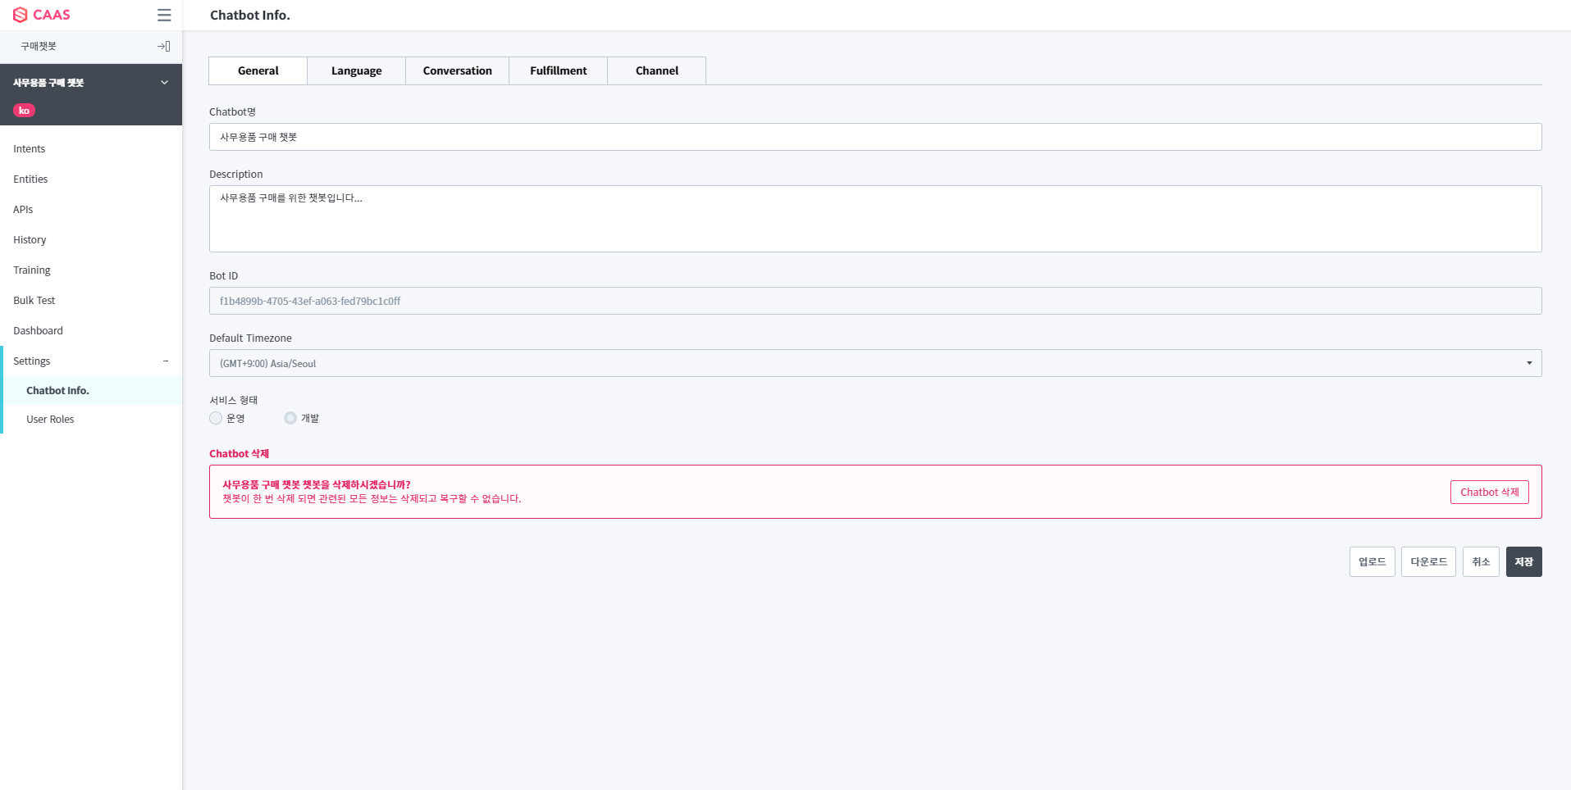Go to the Fulfillment tab
The height and width of the screenshot is (790, 1571).
coord(558,70)
